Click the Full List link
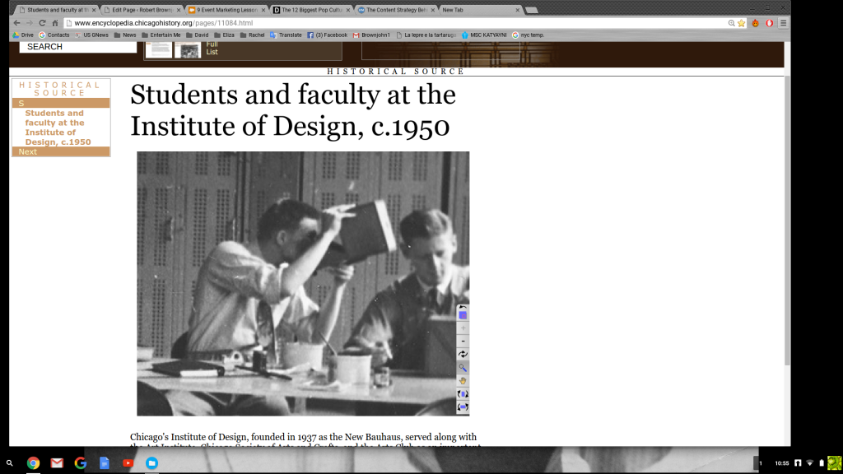The width and height of the screenshot is (843, 474). coord(212,48)
